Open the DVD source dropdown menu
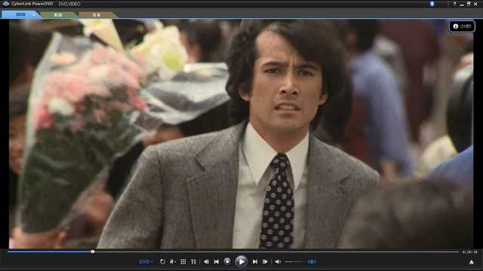Image resolution: width=483 pixels, height=271 pixels. (x=146, y=262)
